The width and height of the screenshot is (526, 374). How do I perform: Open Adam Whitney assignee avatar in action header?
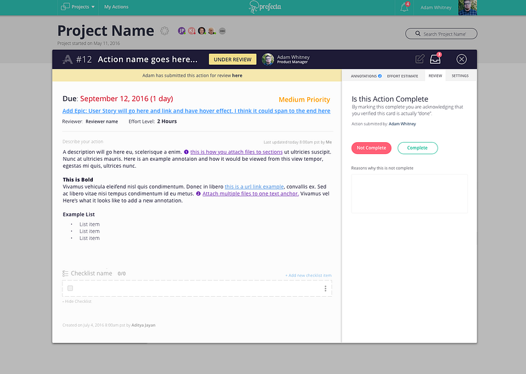click(x=268, y=59)
